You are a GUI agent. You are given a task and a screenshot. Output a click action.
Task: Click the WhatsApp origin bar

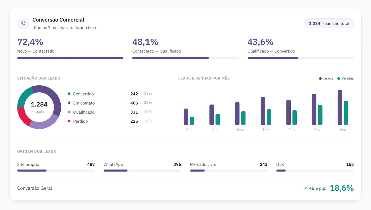click(142, 171)
